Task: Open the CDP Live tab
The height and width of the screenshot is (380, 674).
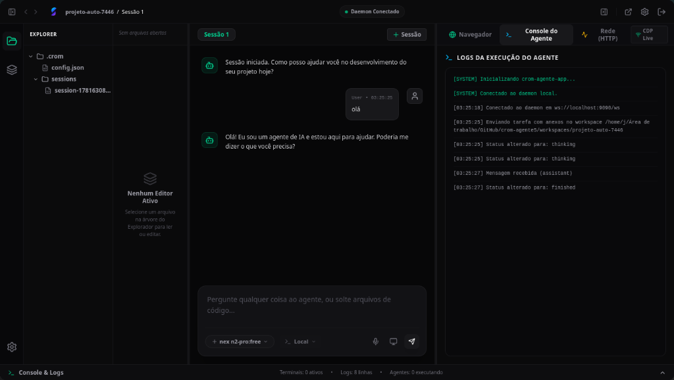Action: click(x=649, y=34)
